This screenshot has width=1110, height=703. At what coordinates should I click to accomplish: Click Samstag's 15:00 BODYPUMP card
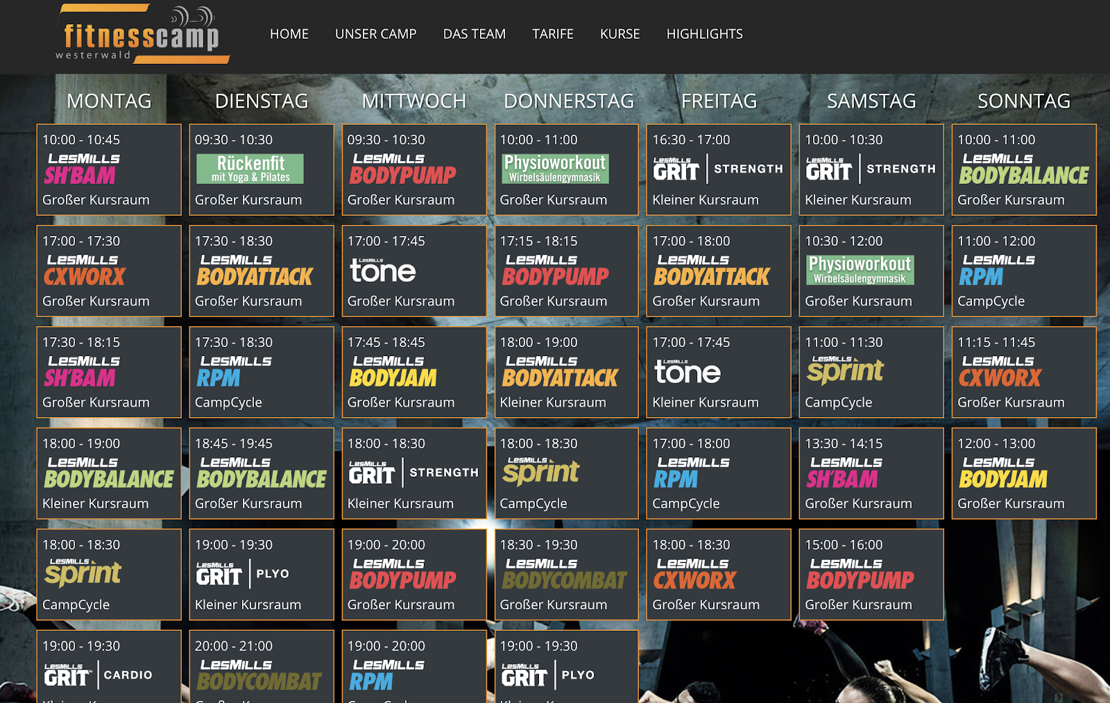(x=871, y=574)
